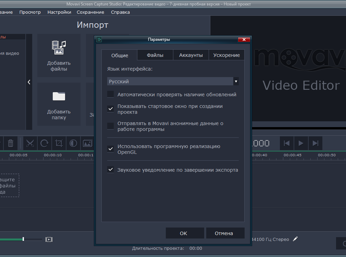Click the image properties toolbar icon
This screenshot has height=257, width=346.
tap(88, 143)
